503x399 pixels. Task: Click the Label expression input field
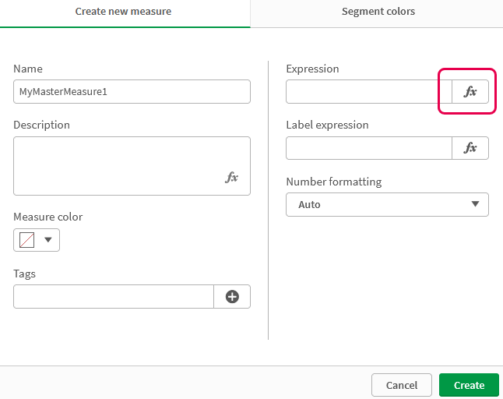pos(368,148)
